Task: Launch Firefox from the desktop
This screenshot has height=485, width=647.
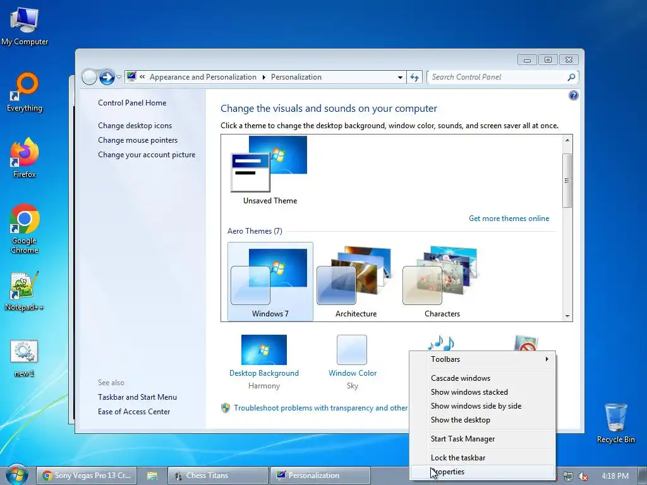Action: pos(25,157)
